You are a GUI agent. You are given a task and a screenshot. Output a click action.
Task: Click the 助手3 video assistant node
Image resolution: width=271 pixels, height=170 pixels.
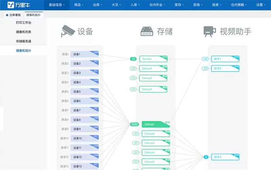point(225,157)
